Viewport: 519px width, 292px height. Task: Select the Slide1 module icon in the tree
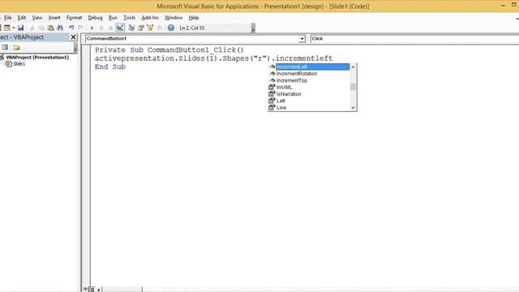pyautogui.click(x=9, y=64)
